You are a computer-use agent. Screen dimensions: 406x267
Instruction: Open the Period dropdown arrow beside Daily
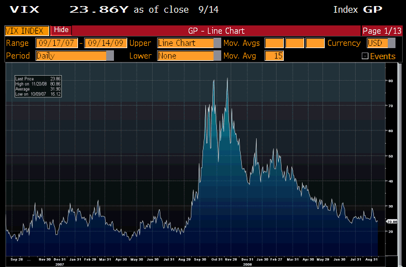(x=110, y=55)
